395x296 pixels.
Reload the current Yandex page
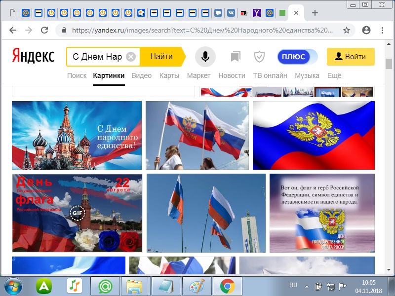point(44,30)
